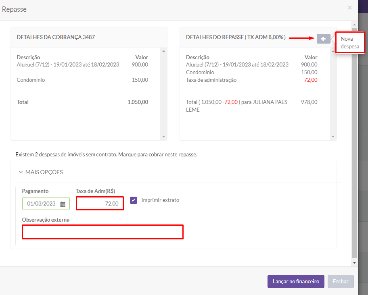Select the Pagamento date field 01/03/2023
Viewport: 368px width, 295px height.
point(46,204)
